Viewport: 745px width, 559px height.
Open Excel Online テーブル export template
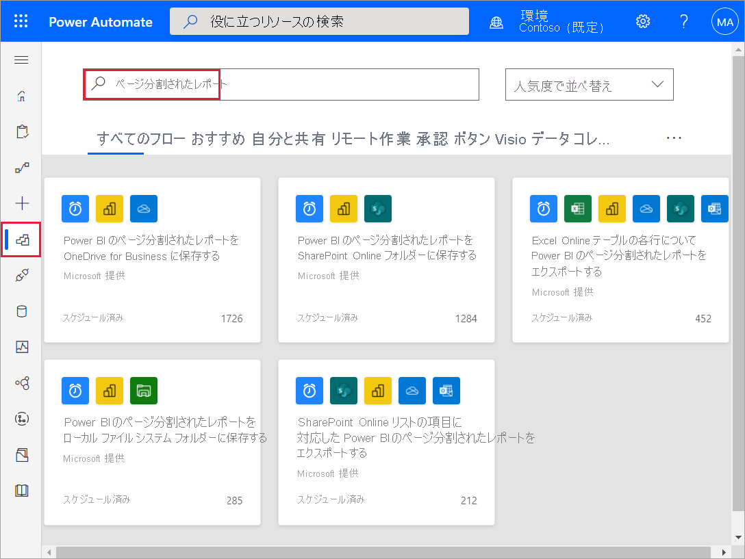tap(618, 256)
